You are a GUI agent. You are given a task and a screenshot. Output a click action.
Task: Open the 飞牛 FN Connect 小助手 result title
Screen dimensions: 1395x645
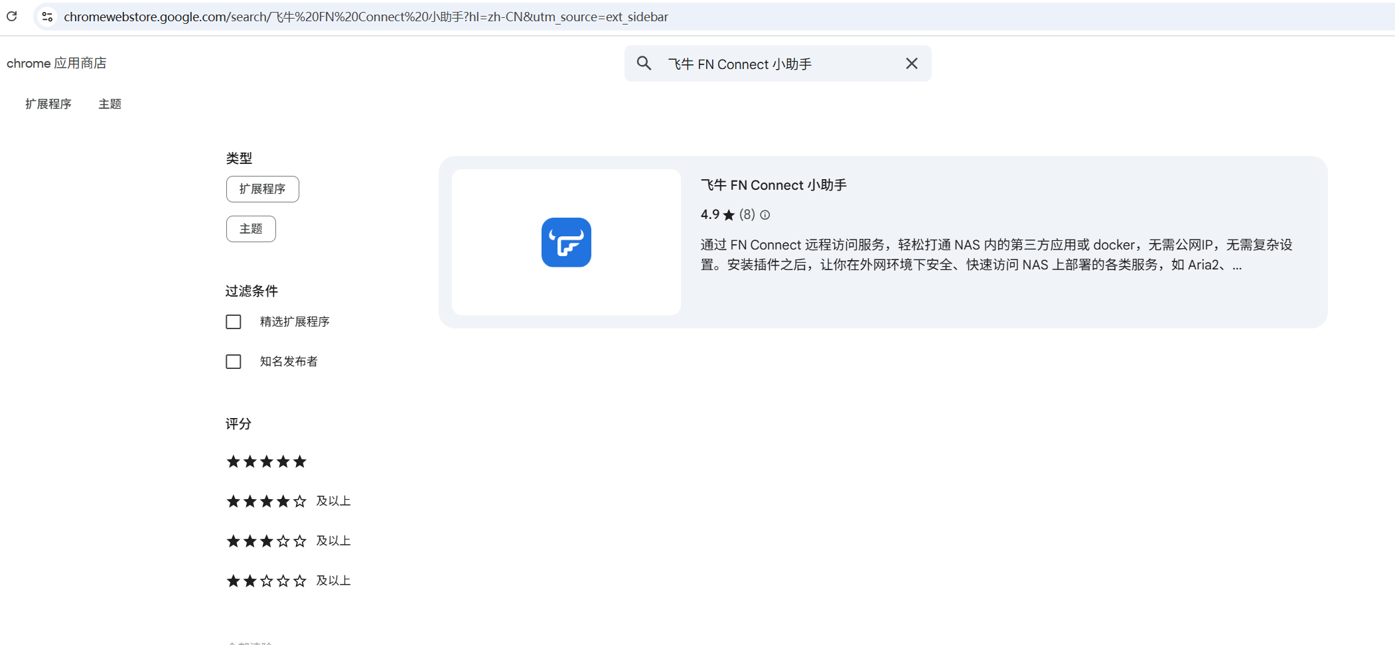(x=774, y=185)
